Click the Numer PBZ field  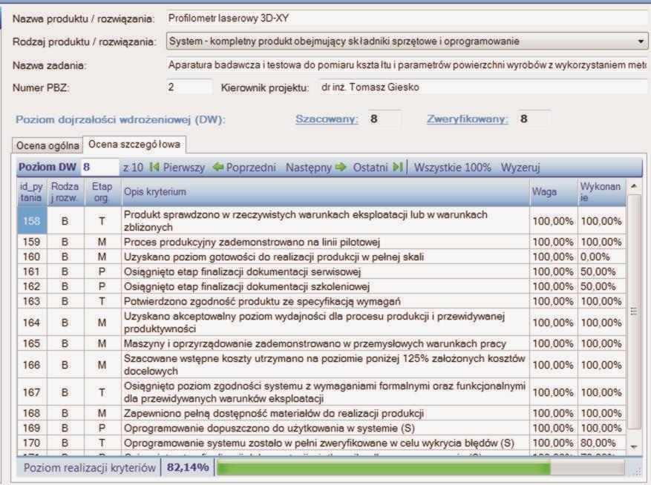[x=189, y=87]
